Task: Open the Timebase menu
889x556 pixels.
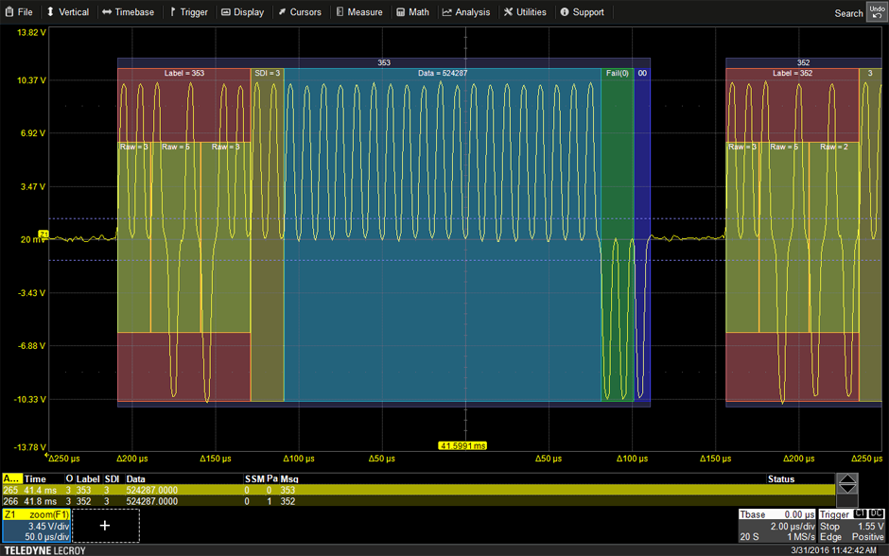Action: 128,12
